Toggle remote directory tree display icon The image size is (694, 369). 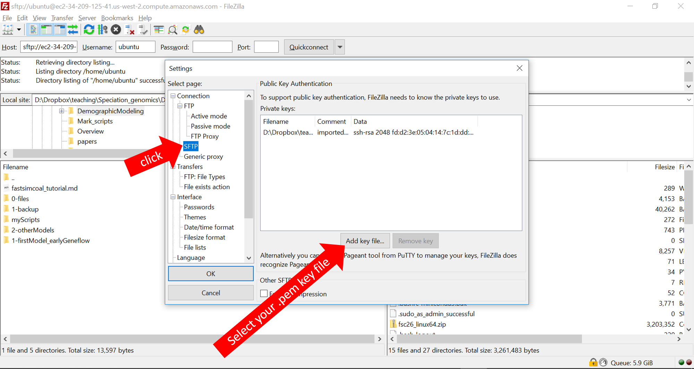[60, 30]
